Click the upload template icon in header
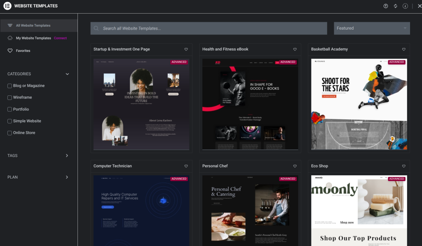 (386, 6)
